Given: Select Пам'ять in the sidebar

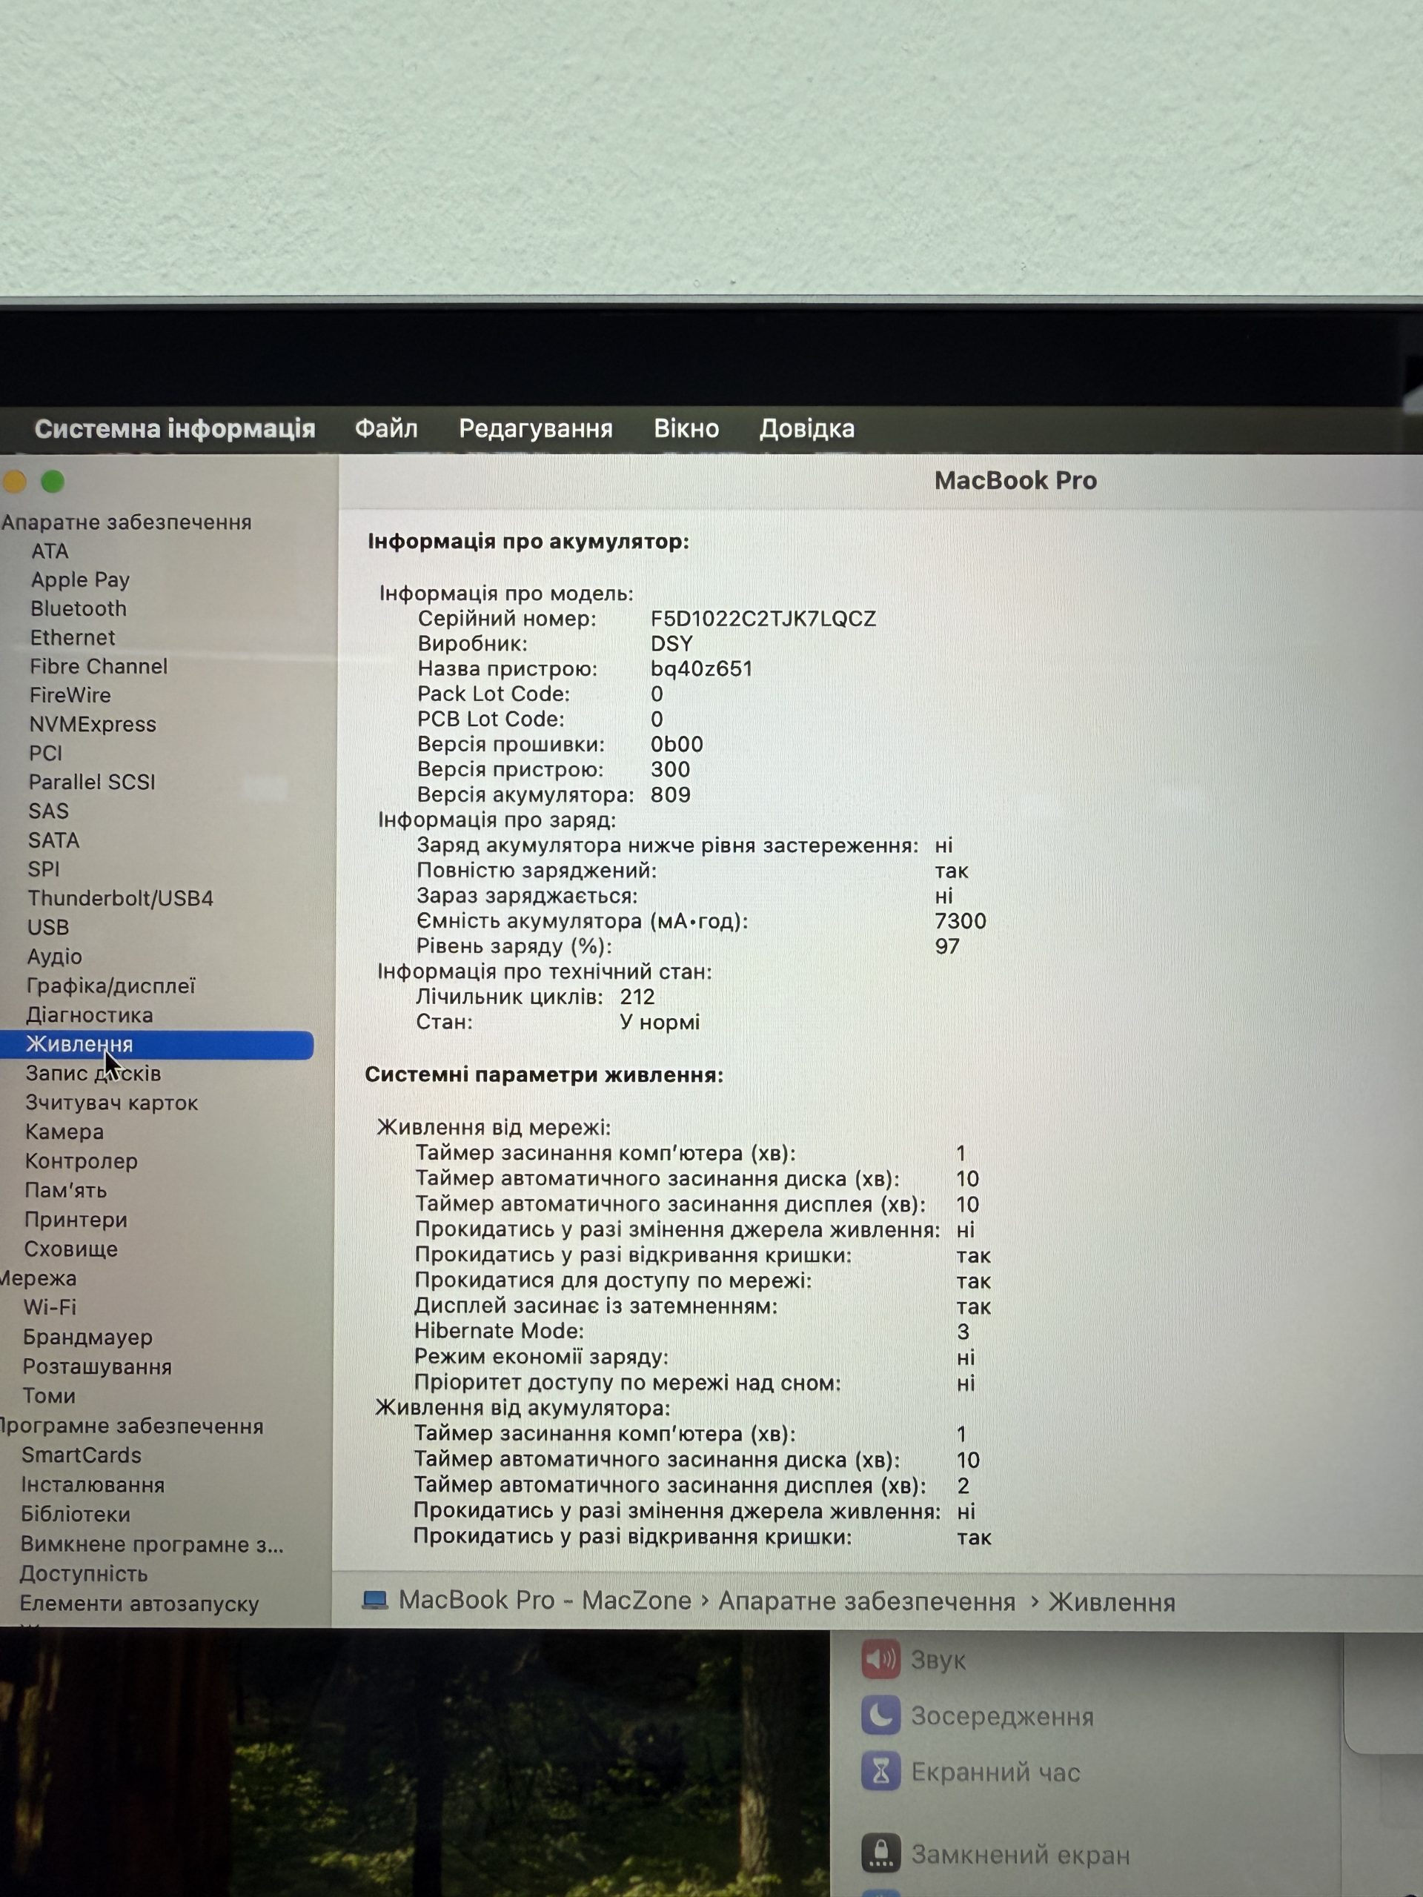Looking at the screenshot, I should (65, 1190).
